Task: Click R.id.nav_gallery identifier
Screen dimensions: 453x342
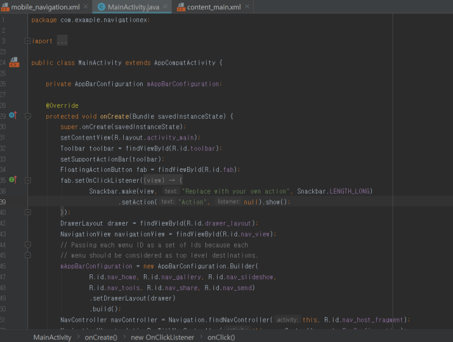Action: click(172, 277)
